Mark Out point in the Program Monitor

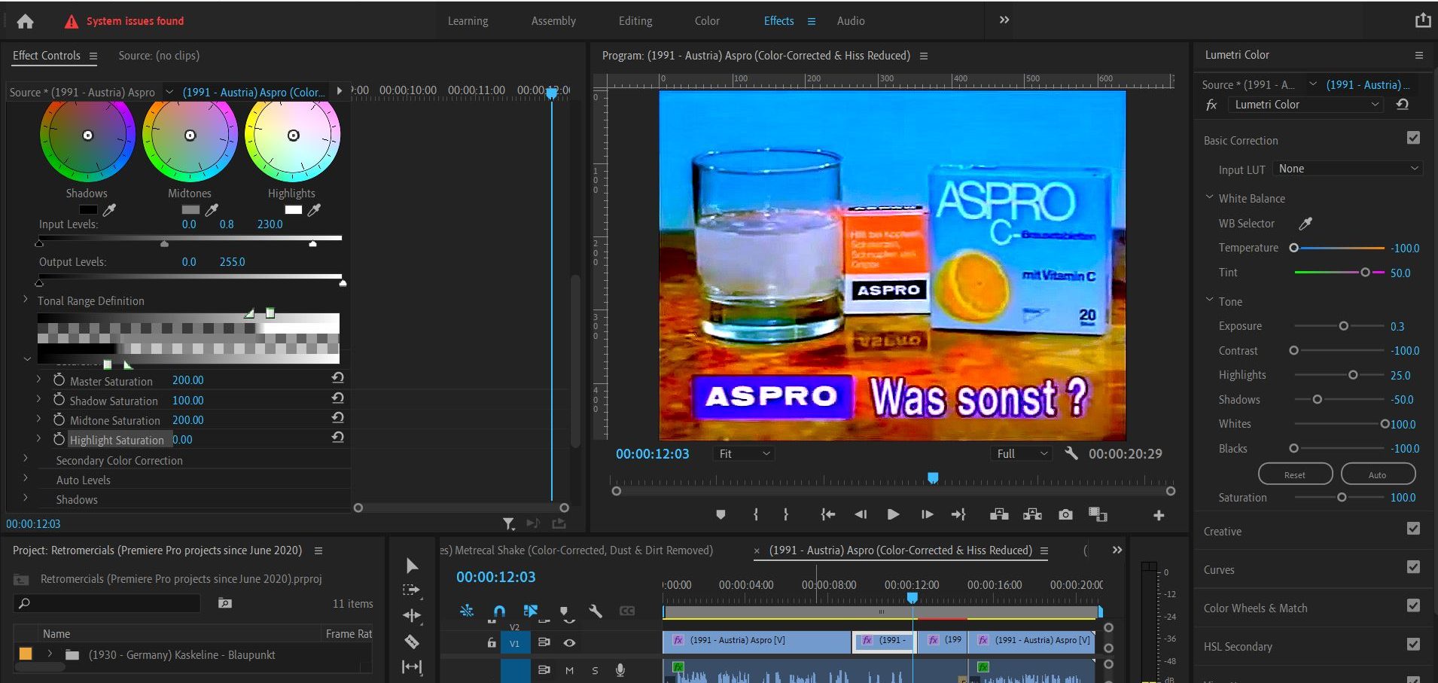(x=786, y=514)
